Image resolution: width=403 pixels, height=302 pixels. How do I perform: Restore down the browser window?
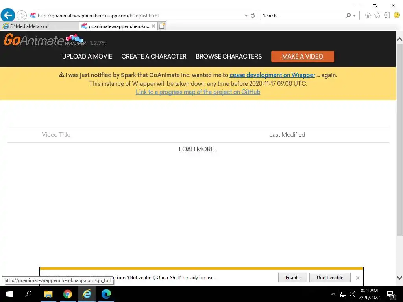click(375, 6)
